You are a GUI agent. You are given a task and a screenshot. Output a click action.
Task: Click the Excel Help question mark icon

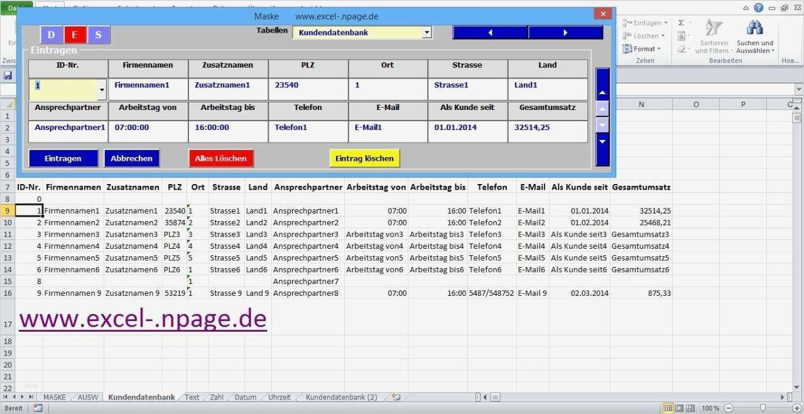pyautogui.click(x=759, y=8)
